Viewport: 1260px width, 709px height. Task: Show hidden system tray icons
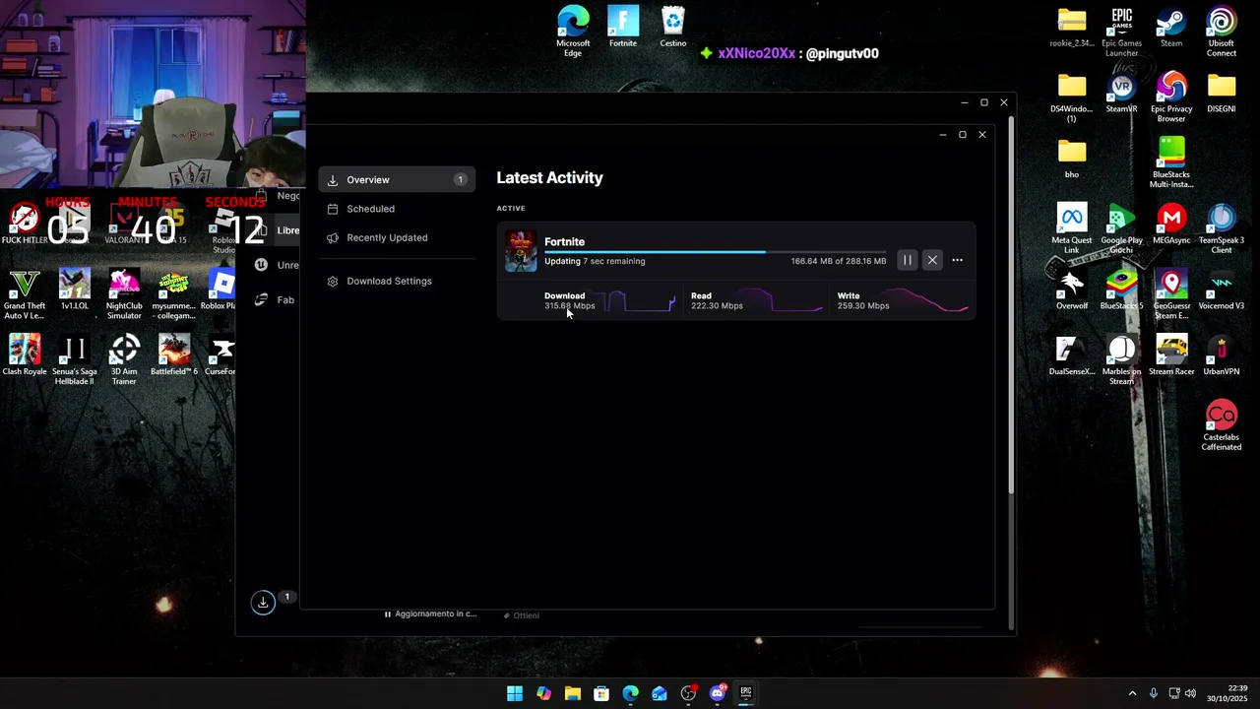1132,693
